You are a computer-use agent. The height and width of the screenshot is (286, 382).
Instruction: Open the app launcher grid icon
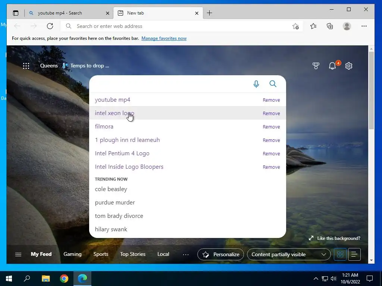tap(26, 66)
